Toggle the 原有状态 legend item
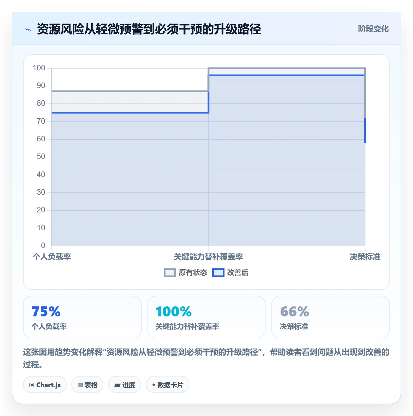Screen dimensions: 413x416 pos(185,273)
